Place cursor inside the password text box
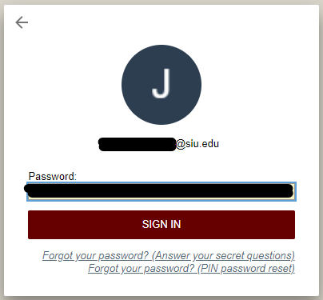Screen dimensions: 323x300 [161, 191]
